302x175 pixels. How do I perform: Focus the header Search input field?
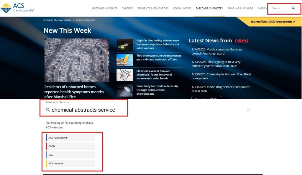(x=281, y=8)
